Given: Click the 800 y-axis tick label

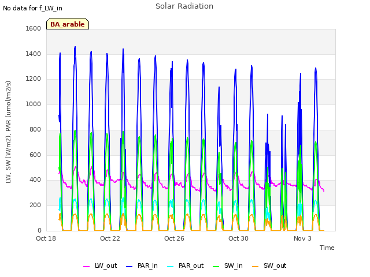Looking at the screenshot, I should tap(35, 129).
